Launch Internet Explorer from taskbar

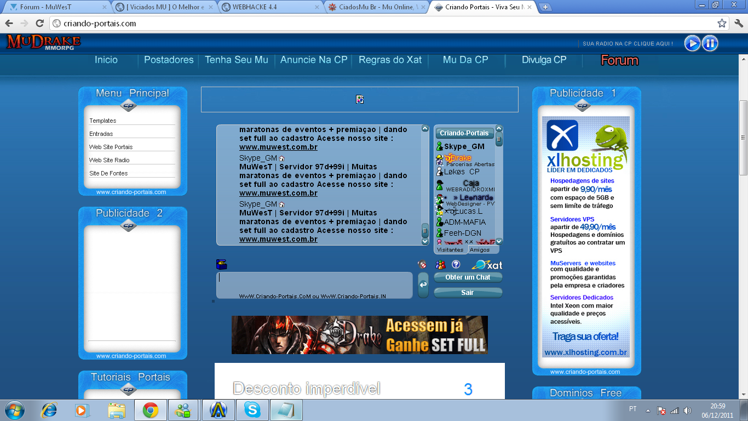tap(49, 410)
